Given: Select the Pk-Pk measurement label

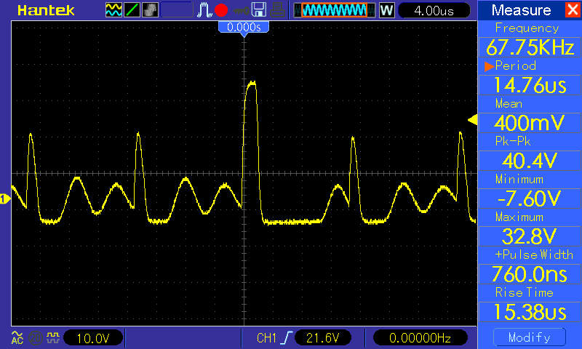Looking at the screenshot, I should click(x=513, y=141).
